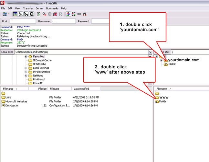Open the Edit menu
This screenshot has width=209, height=162.
pos(10,8)
